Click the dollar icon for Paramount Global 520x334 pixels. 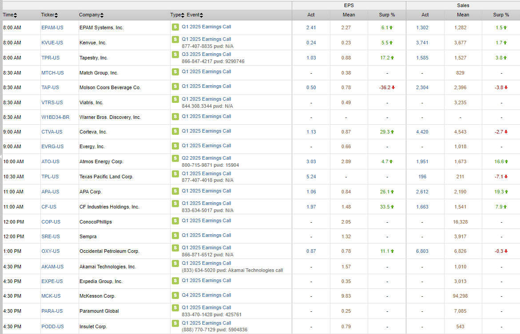coord(175,307)
